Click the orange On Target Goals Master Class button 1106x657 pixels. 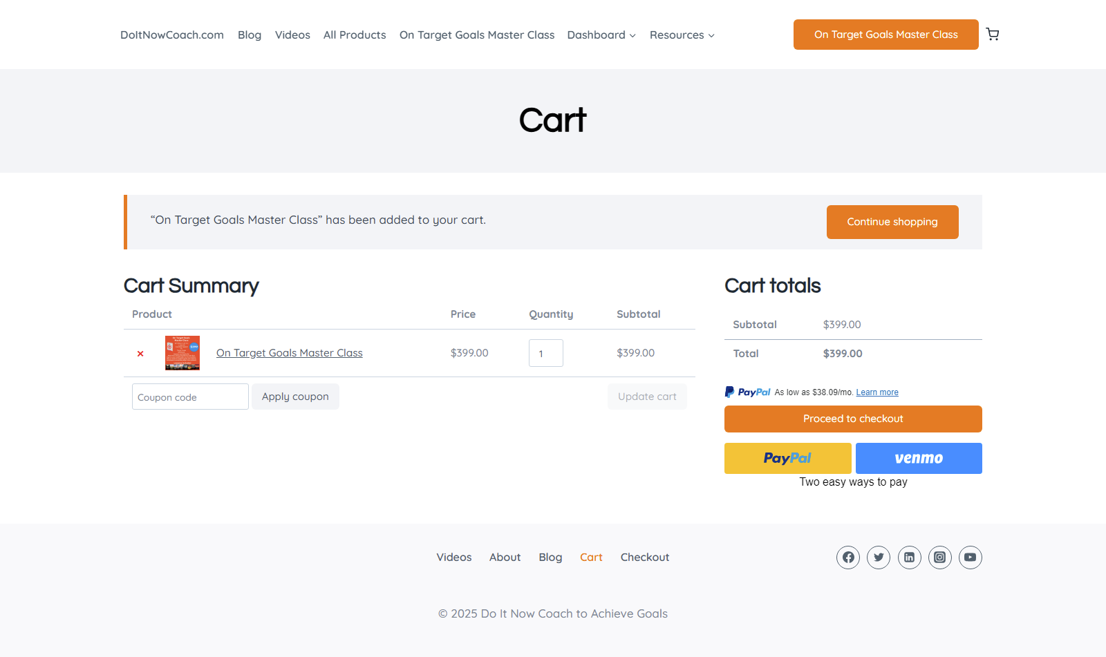tap(886, 35)
